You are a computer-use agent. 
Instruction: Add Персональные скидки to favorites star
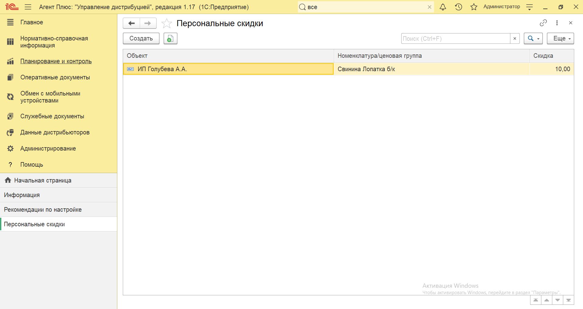[167, 23]
